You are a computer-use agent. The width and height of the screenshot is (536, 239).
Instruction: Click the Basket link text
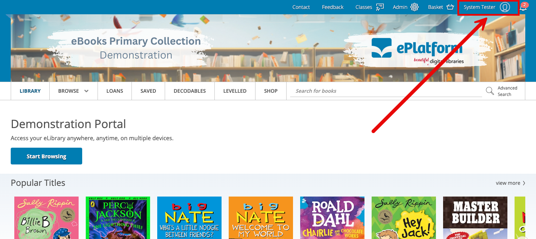point(436,7)
